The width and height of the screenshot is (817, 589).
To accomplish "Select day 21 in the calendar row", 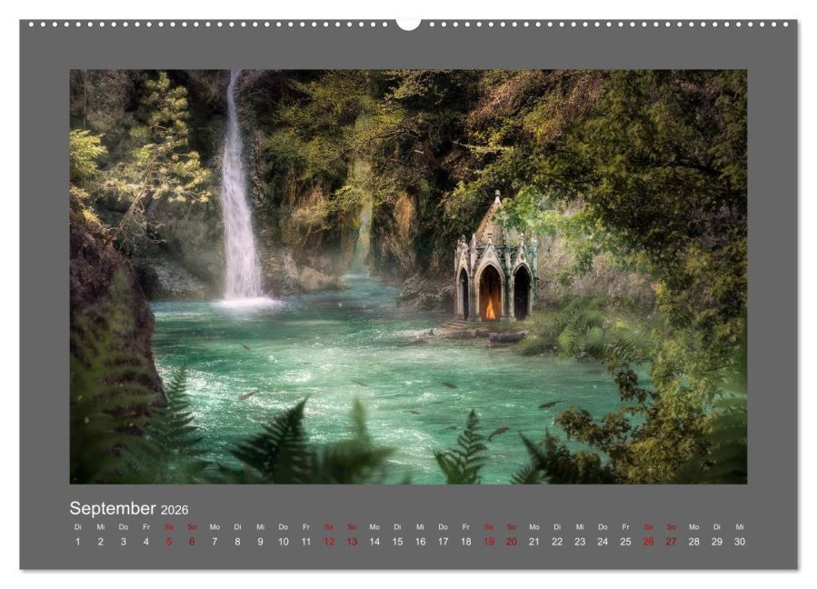I will pyautogui.click(x=534, y=542).
